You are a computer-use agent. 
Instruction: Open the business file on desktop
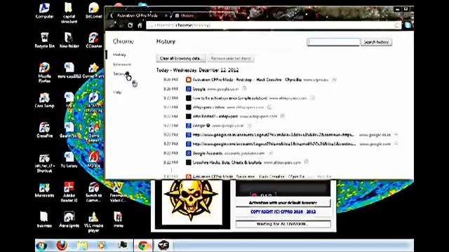pyautogui.click(x=44, y=219)
